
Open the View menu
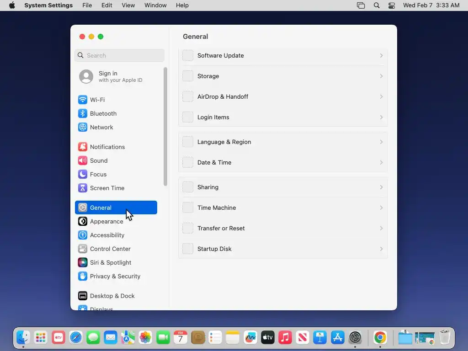[128, 5]
